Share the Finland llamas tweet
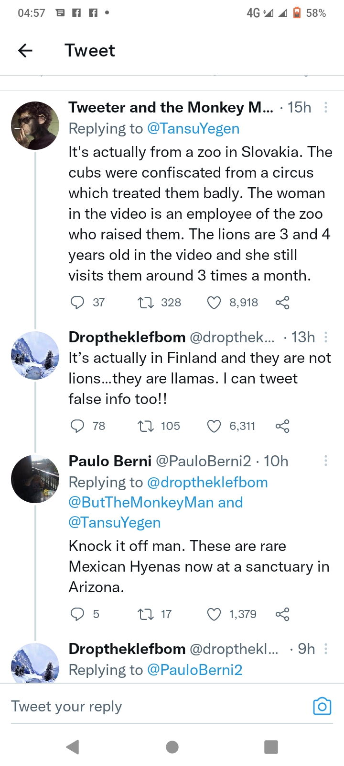Viewport: 344px width, 766px height. point(282,426)
